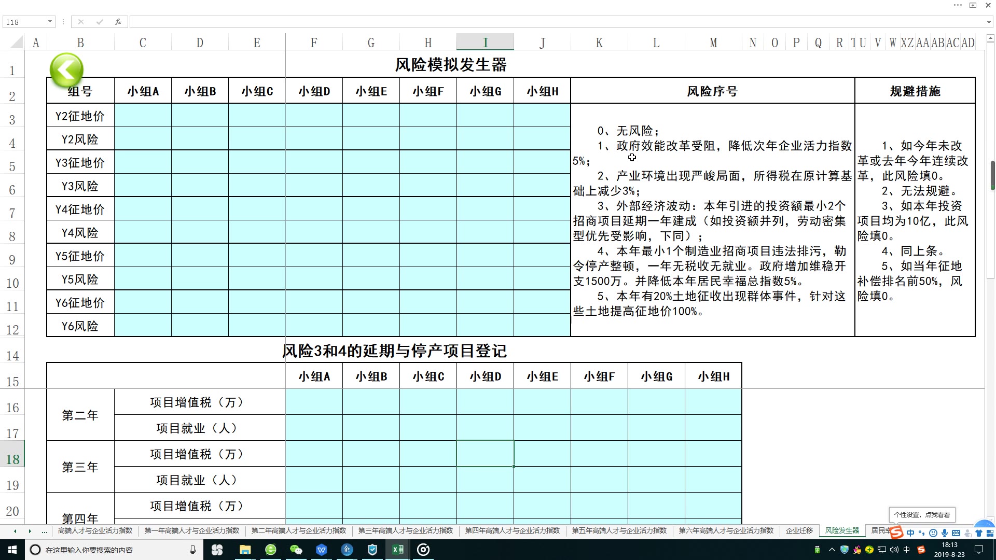Viewport: 996px width, 560px height.
Task: Click the Windows search box
Action: point(114,550)
